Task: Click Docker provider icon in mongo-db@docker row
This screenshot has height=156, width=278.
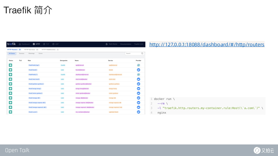Action: [138, 98]
